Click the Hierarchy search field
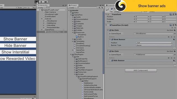The height and width of the screenshot is (99, 177). point(56,8)
